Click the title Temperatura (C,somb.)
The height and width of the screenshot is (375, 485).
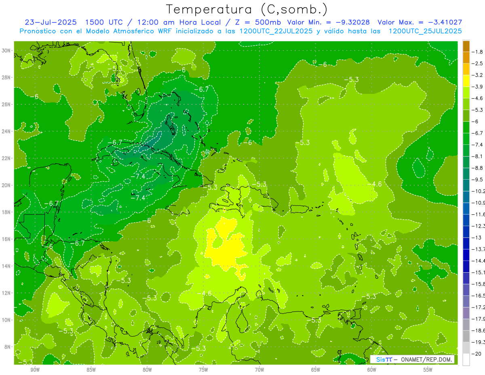pyautogui.click(x=247, y=9)
